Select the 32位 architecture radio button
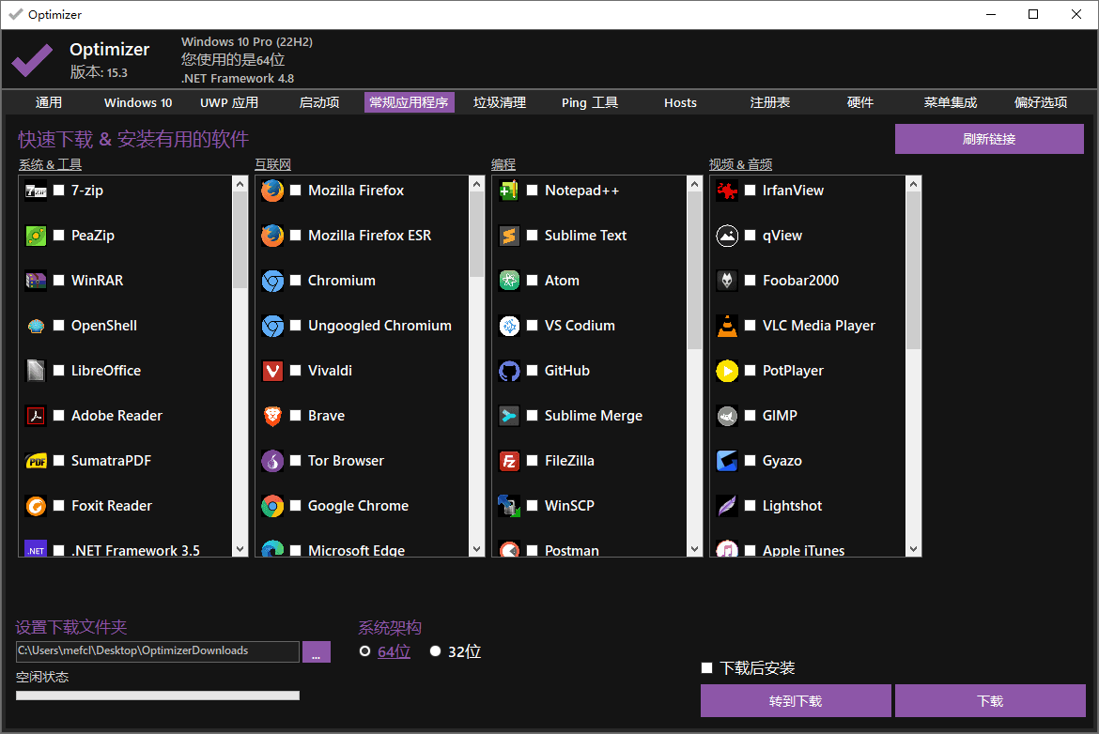 point(435,651)
